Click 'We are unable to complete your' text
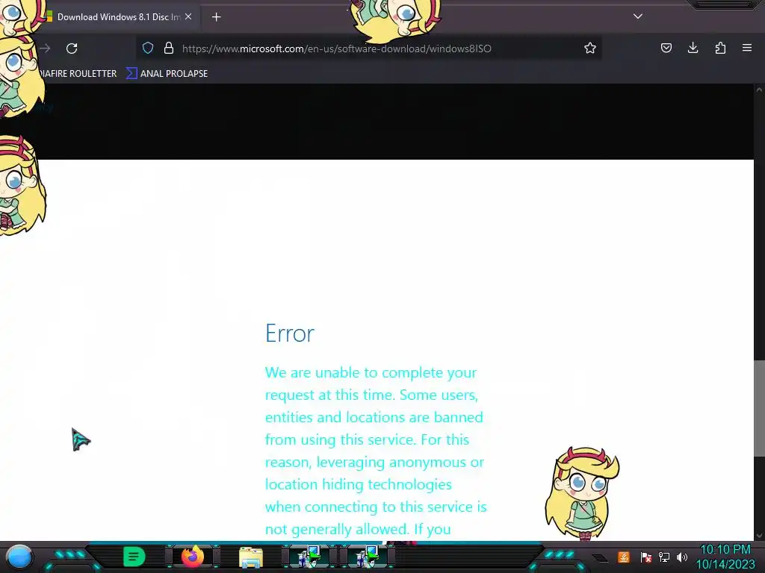The height and width of the screenshot is (573, 765). [x=371, y=373]
